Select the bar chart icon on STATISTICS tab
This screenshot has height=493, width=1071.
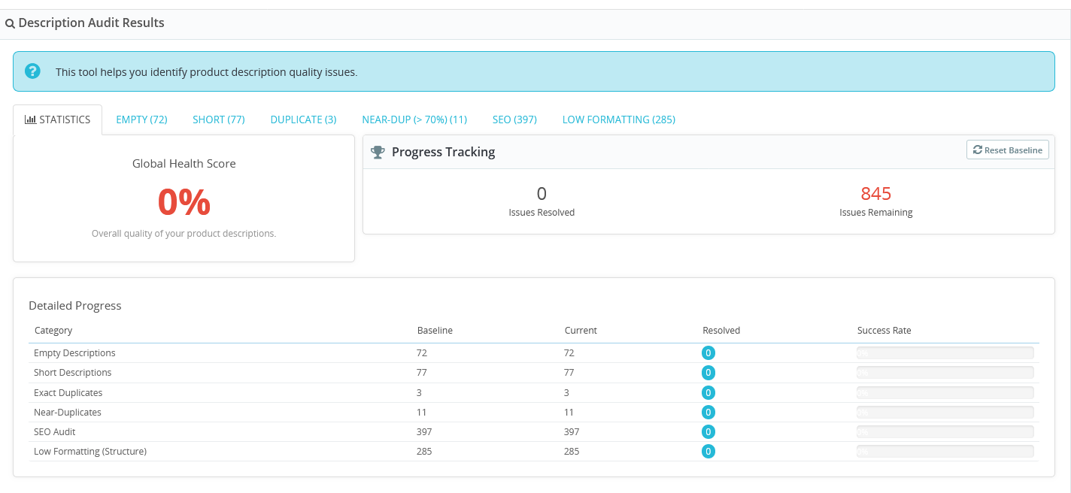click(x=29, y=119)
